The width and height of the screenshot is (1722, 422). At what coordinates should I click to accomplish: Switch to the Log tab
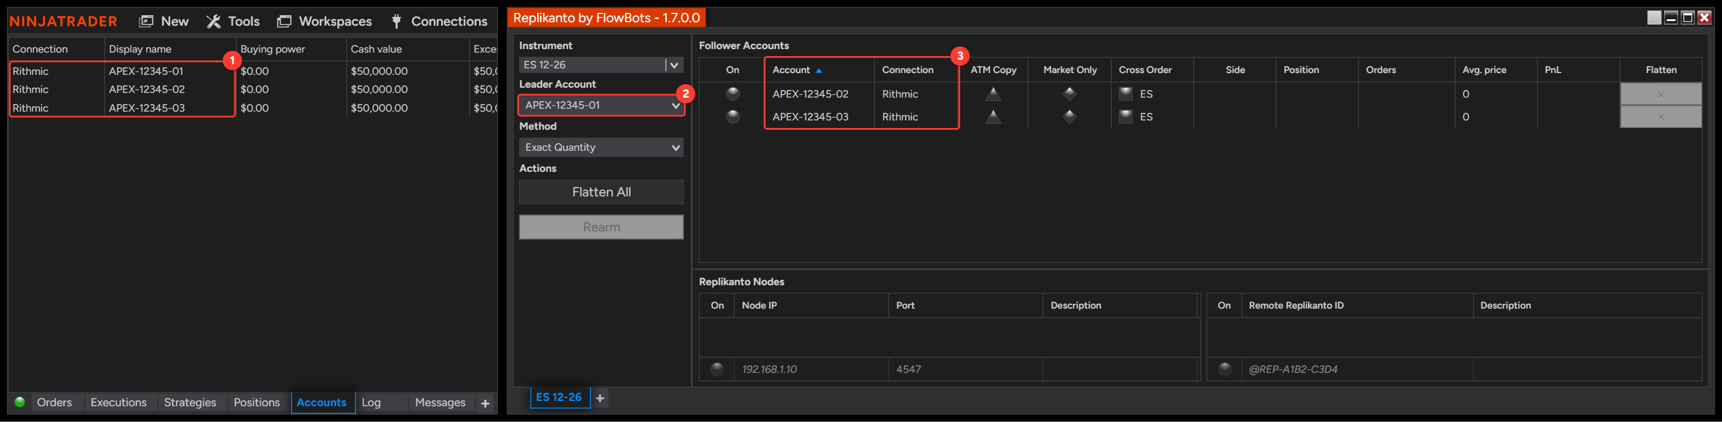(371, 403)
